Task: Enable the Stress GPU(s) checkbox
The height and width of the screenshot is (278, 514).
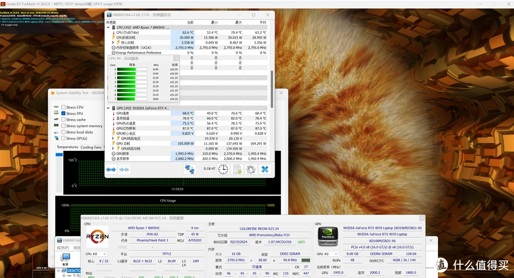Action: coord(63,139)
